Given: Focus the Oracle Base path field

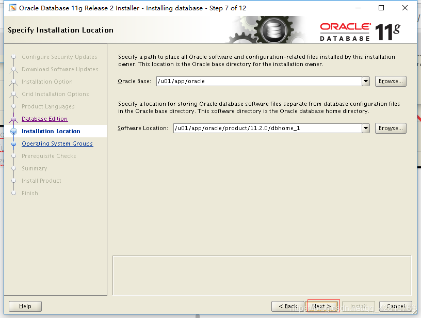Looking at the screenshot, I should point(259,81).
